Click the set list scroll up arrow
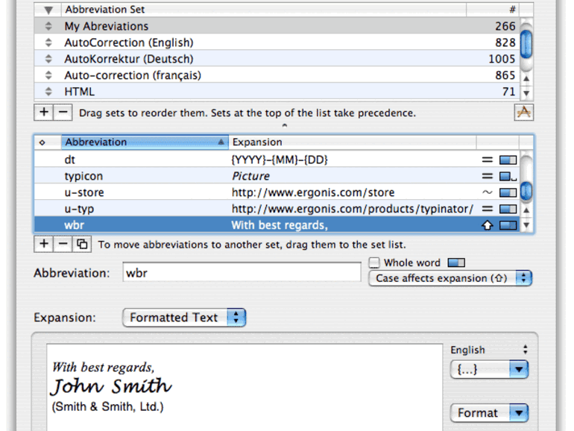This screenshot has width=574, height=431. coord(526,78)
